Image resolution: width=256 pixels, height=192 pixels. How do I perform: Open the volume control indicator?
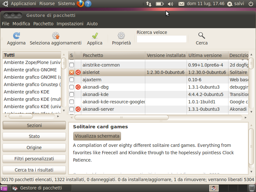tap(170, 4)
